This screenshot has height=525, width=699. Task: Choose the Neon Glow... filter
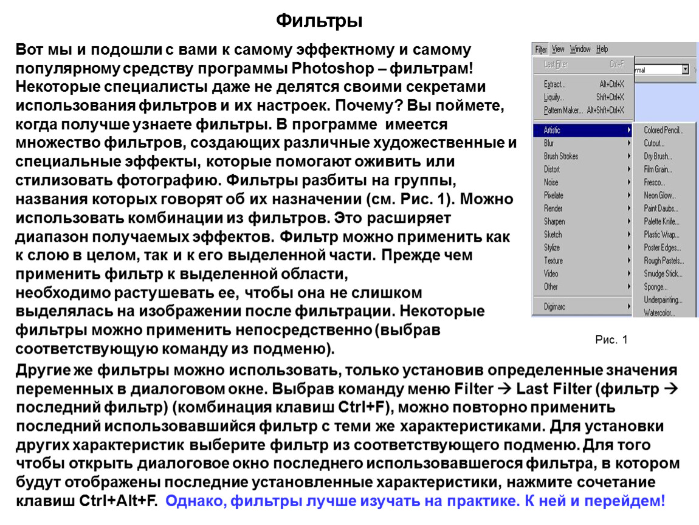pyautogui.click(x=664, y=195)
